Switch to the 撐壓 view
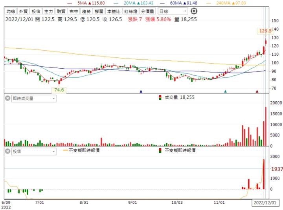This screenshot has width=283, height=210. point(99,11)
